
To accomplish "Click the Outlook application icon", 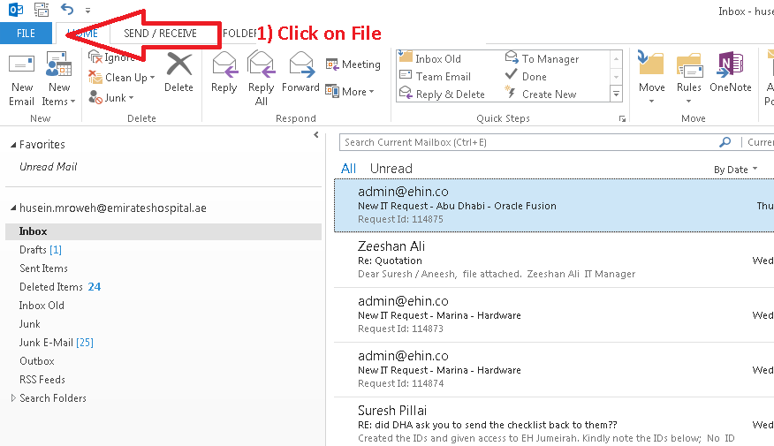I will [x=16, y=10].
